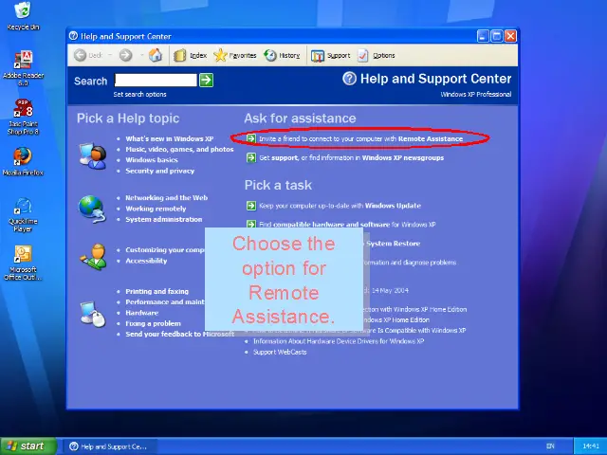Viewport: 607px width, 455px height.
Task: Click green arrow beside Find compatible hardware
Action: coord(250,224)
